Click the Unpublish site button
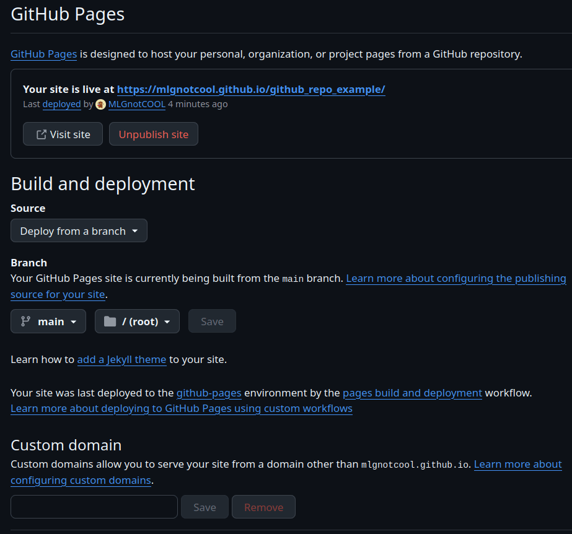The width and height of the screenshot is (572, 534). click(x=154, y=134)
